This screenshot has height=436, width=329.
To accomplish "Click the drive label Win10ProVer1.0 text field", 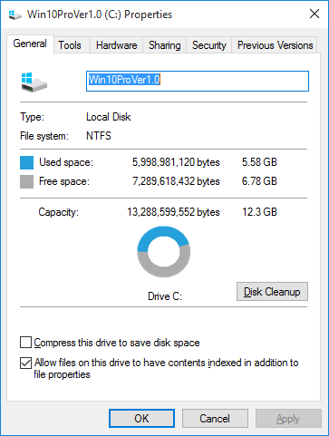I will tap(198, 81).
